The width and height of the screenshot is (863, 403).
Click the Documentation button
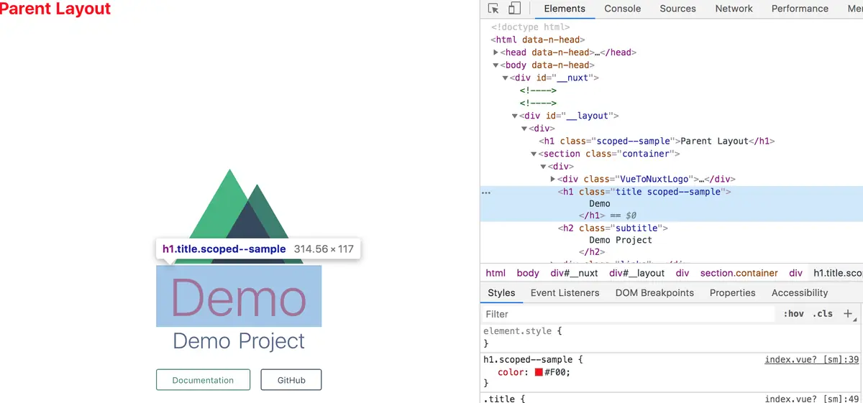(x=203, y=380)
